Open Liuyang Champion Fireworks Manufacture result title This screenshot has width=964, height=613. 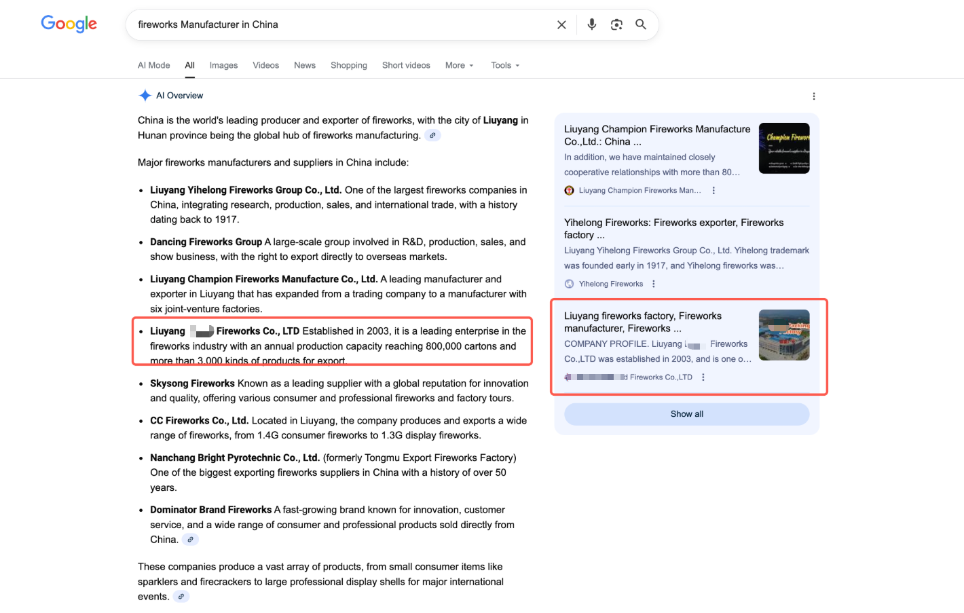pyautogui.click(x=656, y=135)
